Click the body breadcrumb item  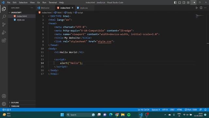coord(68,12)
